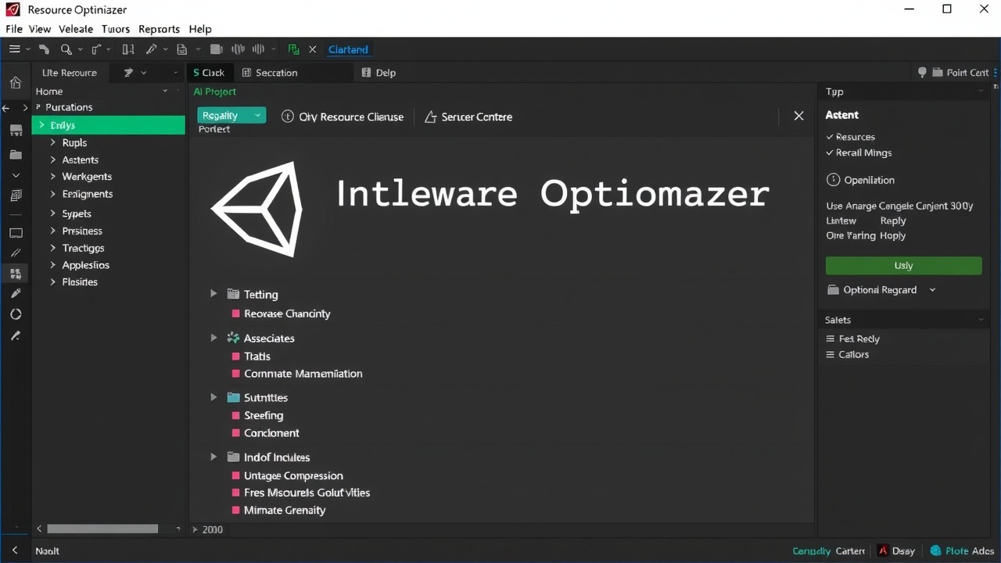Collapse the Salets section chevron
The image size is (1001, 563).
[x=981, y=320]
